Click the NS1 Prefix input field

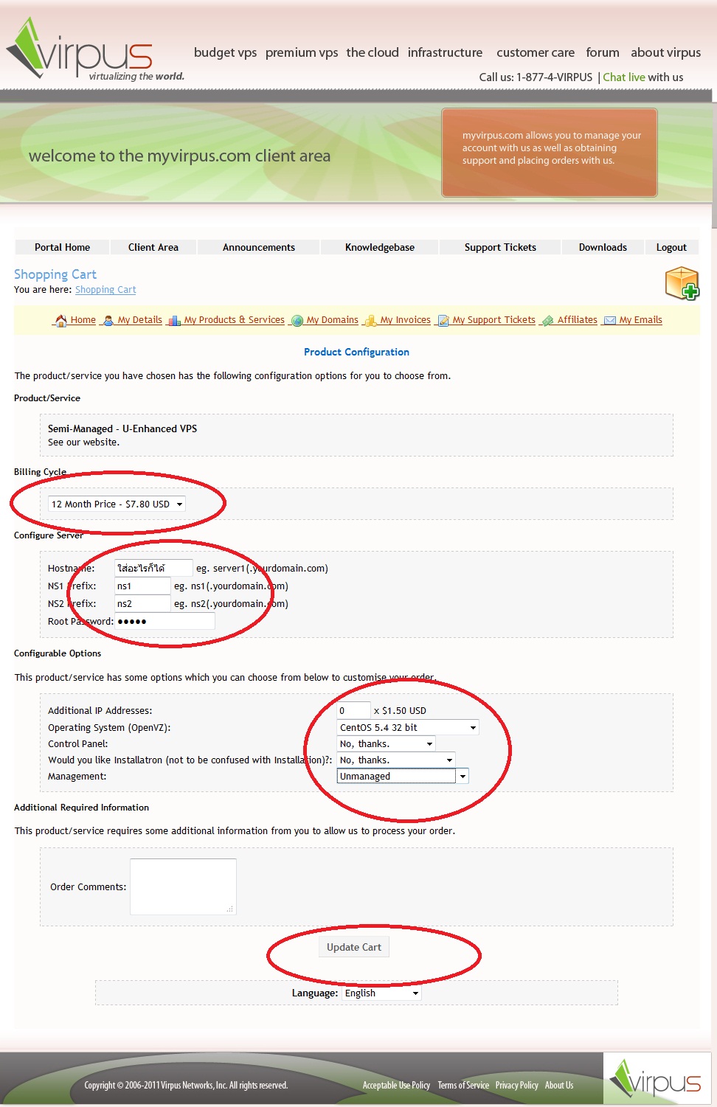142,586
